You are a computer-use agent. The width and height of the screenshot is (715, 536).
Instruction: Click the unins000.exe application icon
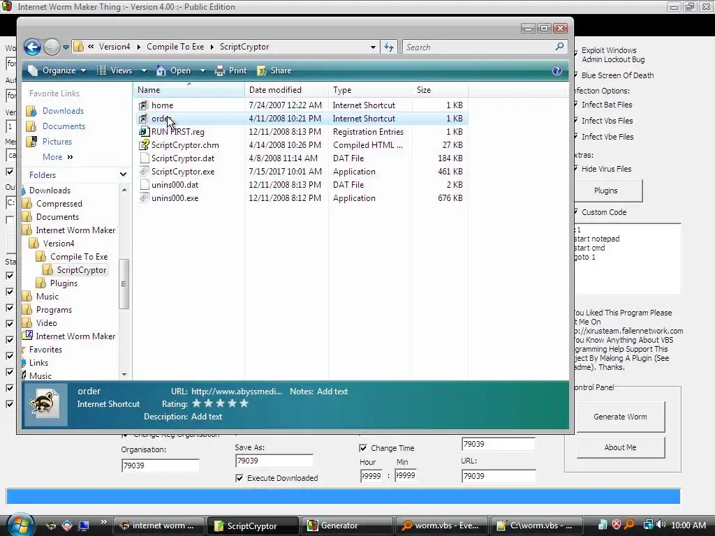(x=144, y=198)
